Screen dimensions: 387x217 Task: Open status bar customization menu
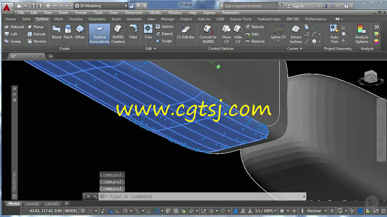[x=383, y=211]
